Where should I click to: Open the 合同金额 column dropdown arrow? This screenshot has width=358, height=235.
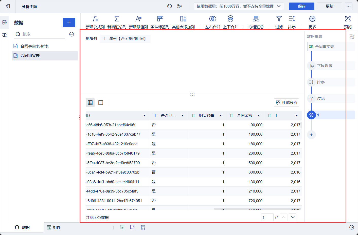pyautogui.click(x=259, y=116)
